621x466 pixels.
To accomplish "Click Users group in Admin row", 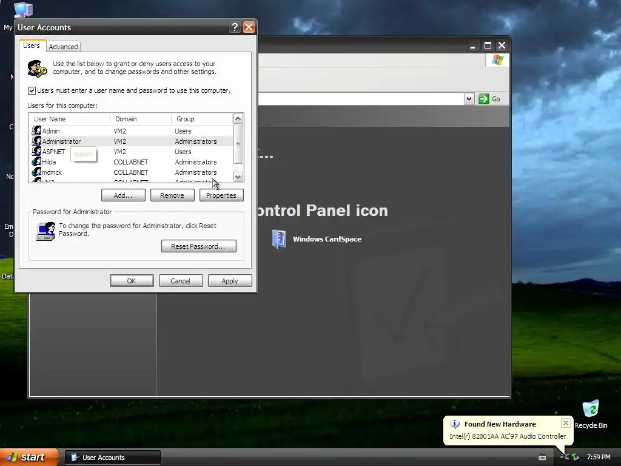I will (183, 131).
